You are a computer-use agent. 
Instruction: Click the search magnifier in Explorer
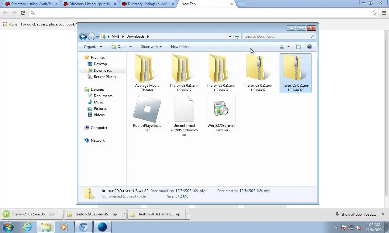pos(312,36)
